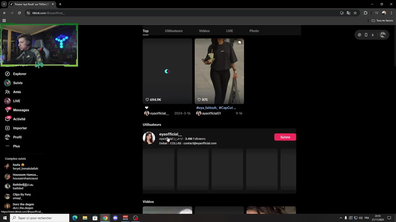Click the download desktop app icon
Image resolution: width=396 pixels, height=222 pixels.
pyautogui.click(x=372, y=35)
